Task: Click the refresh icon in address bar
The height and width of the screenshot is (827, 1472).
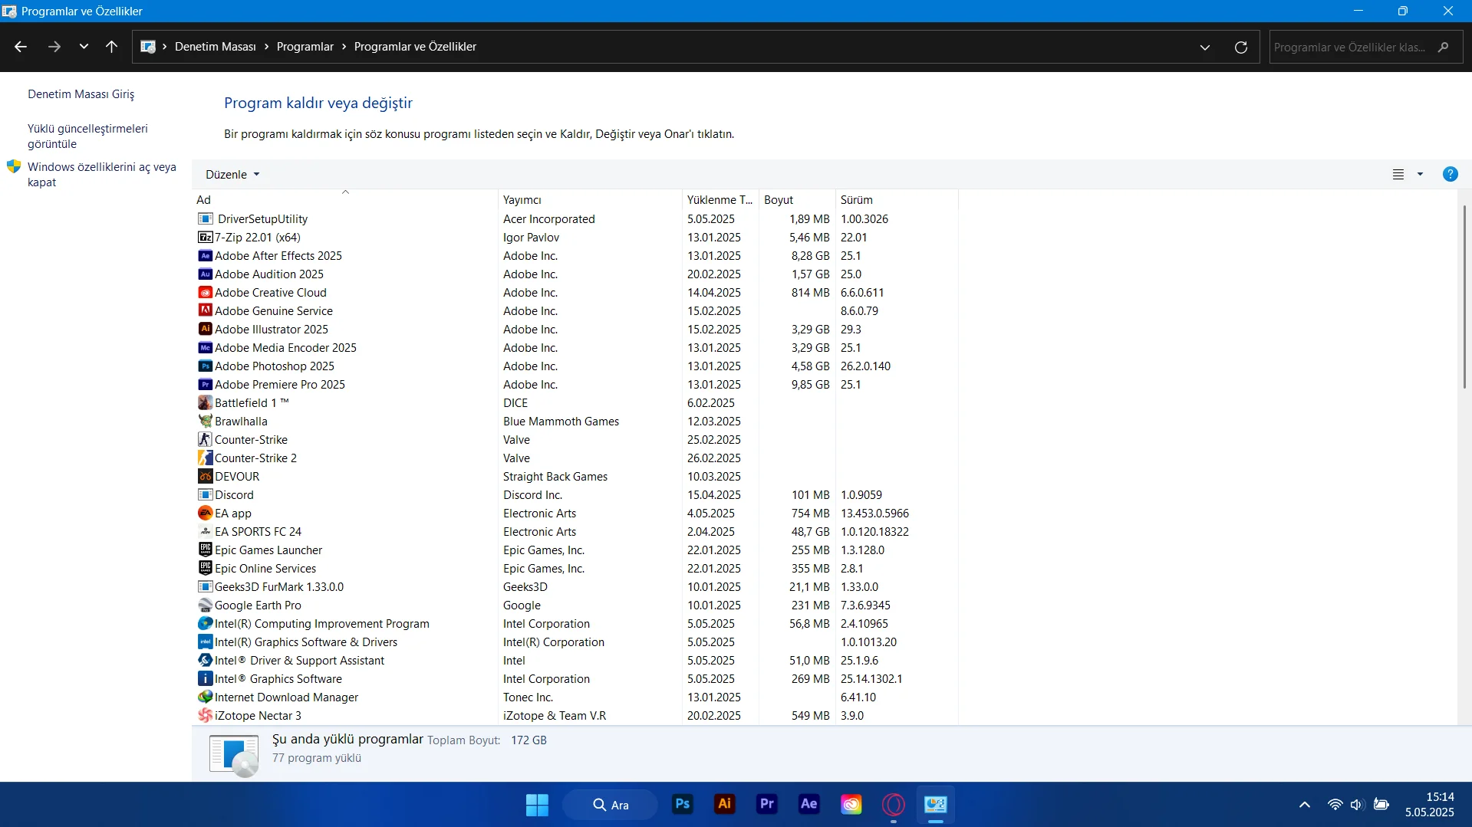Action: pyautogui.click(x=1240, y=48)
